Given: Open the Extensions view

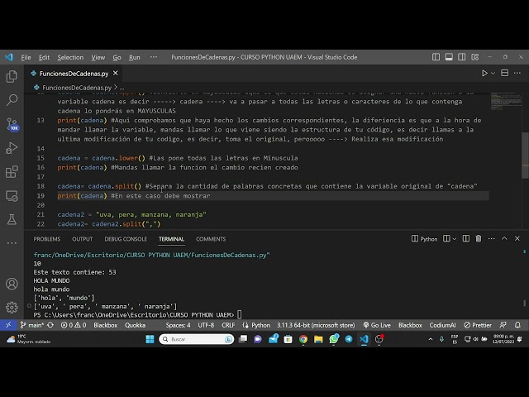Looking at the screenshot, I should tap(12, 172).
